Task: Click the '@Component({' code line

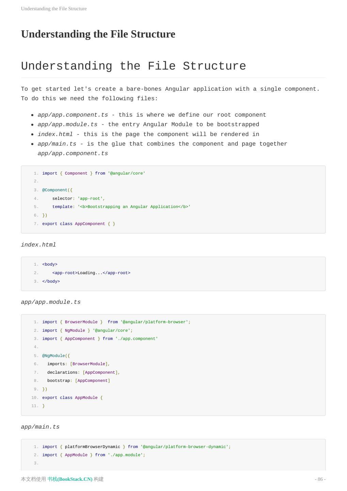Action: point(57,190)
